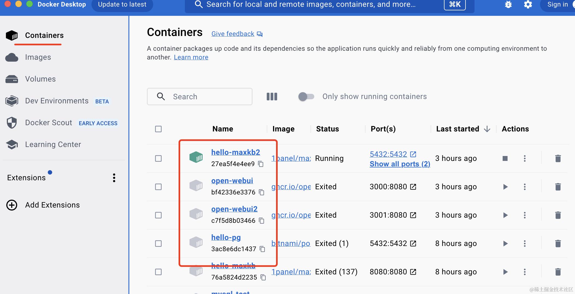Open the bitnami image link for hello-pg
Viewport: 575px width, 294px height.
(x=291, y=244)
